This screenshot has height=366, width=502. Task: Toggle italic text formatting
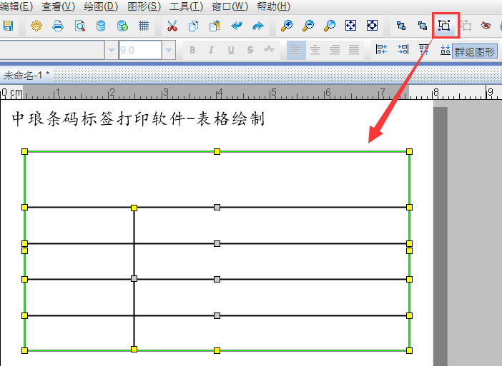[x=211, y=50]
